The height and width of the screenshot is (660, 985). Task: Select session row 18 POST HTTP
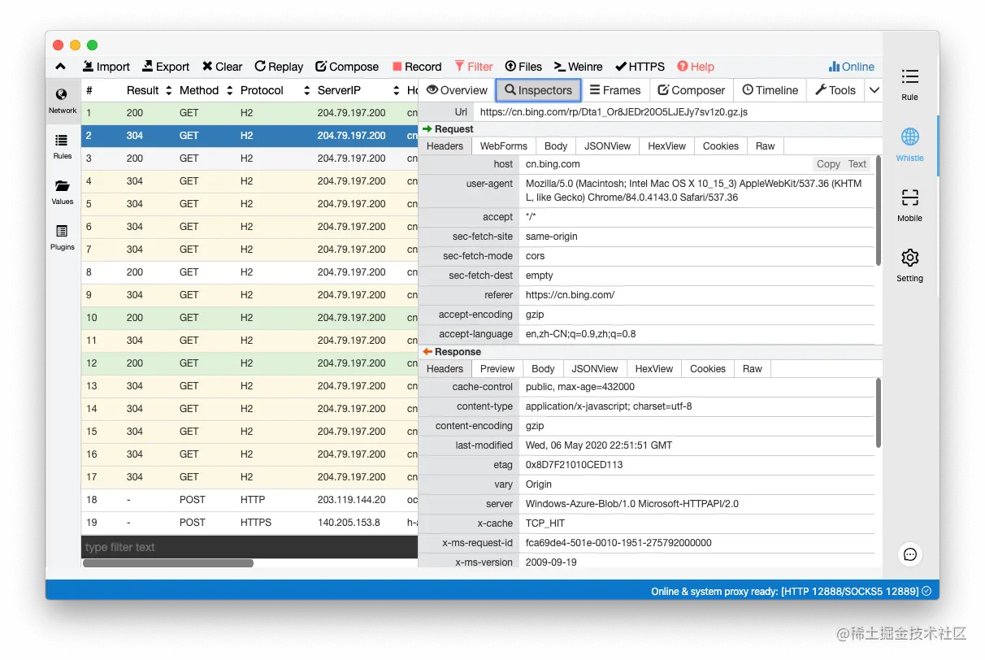pos(250,500)
